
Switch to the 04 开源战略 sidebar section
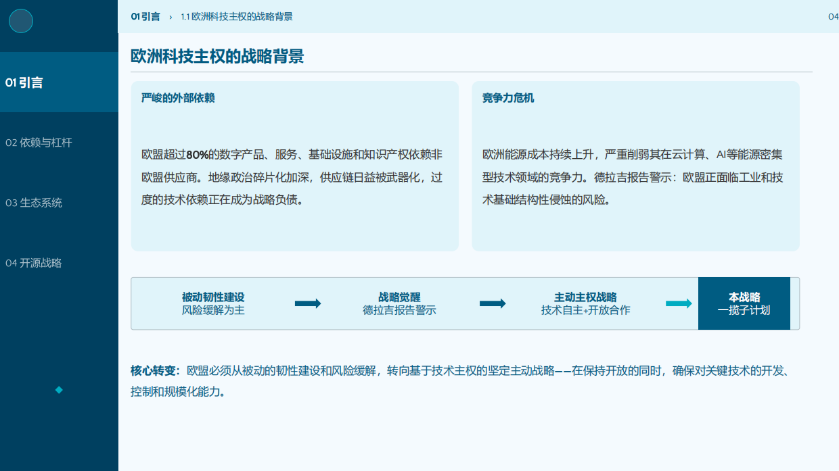34,263
